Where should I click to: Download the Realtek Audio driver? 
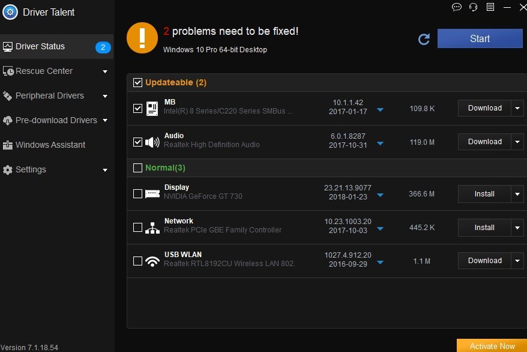[x=484, y=142]
